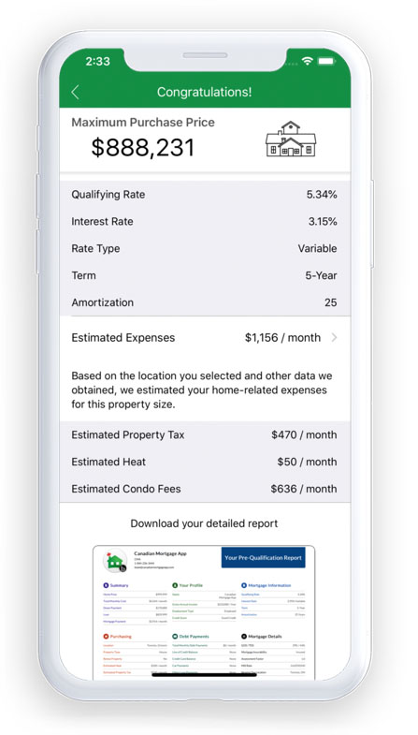Click the Summary section icon in report
418x735 pixels.
(x=106, y=585)
